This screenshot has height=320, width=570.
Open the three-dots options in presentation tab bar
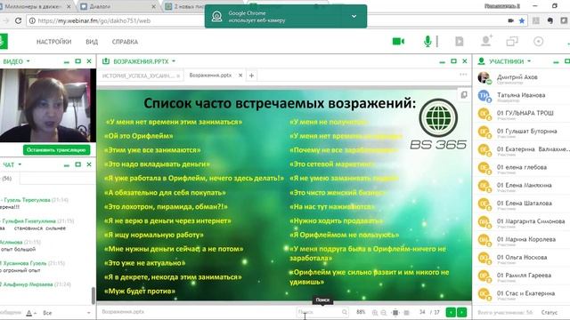[463, 75]
